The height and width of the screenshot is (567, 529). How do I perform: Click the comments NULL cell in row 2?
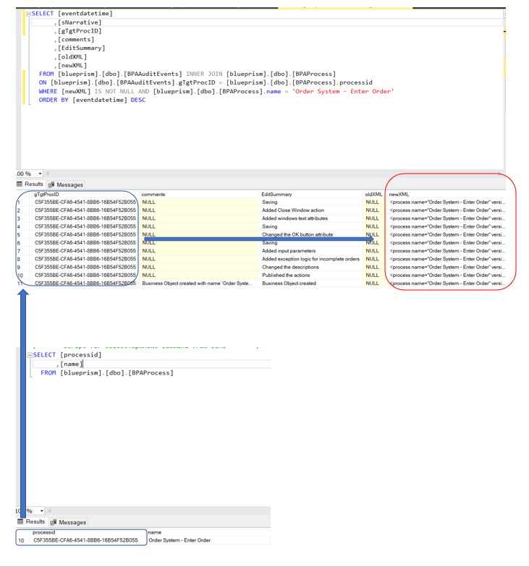(x=200, y=210)
